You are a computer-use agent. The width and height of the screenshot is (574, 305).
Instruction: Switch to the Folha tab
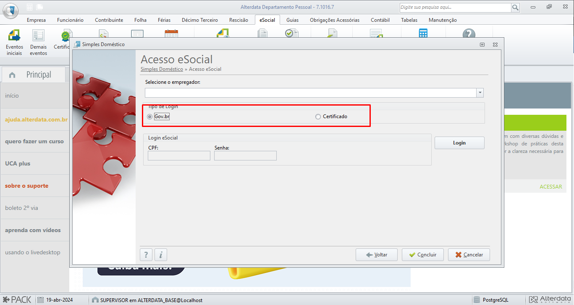[140, 20]
